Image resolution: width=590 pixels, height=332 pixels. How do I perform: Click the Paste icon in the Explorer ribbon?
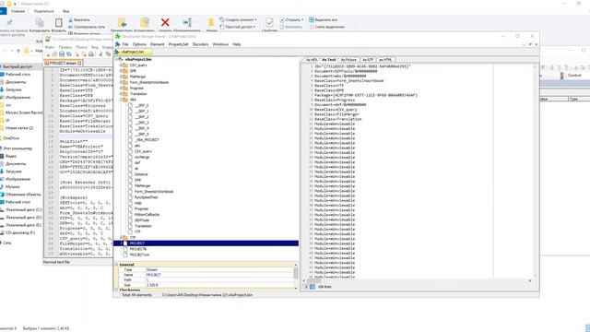[x=58, y=22]
